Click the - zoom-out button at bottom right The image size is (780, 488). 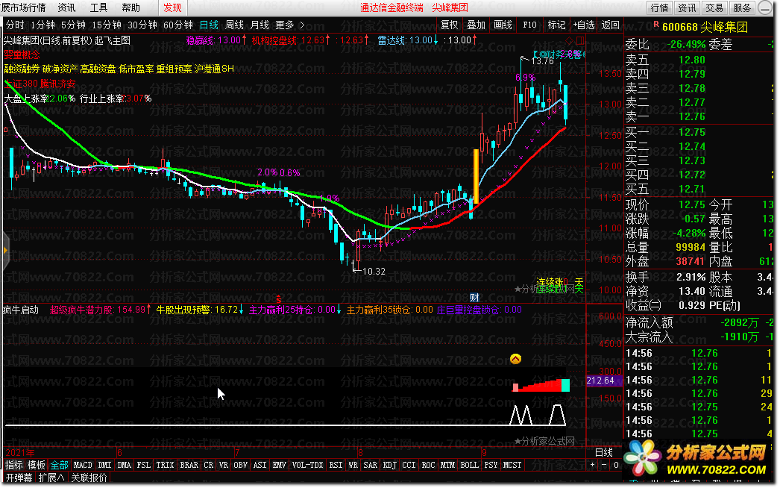click(604, 465)
